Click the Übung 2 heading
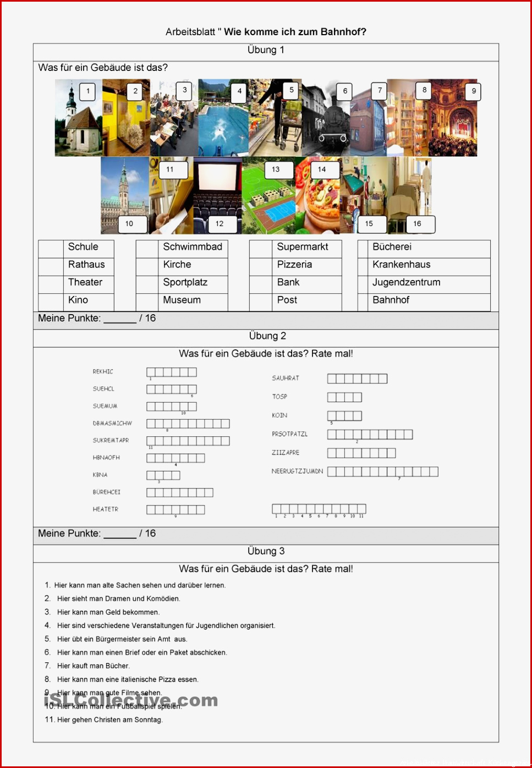The image size is (532, 768). 267,336
